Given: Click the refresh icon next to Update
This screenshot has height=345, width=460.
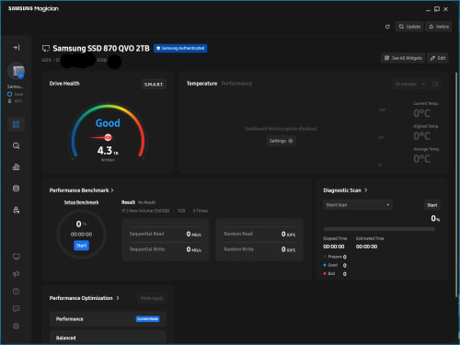Looking at the screenshot, I should (387, 27).
